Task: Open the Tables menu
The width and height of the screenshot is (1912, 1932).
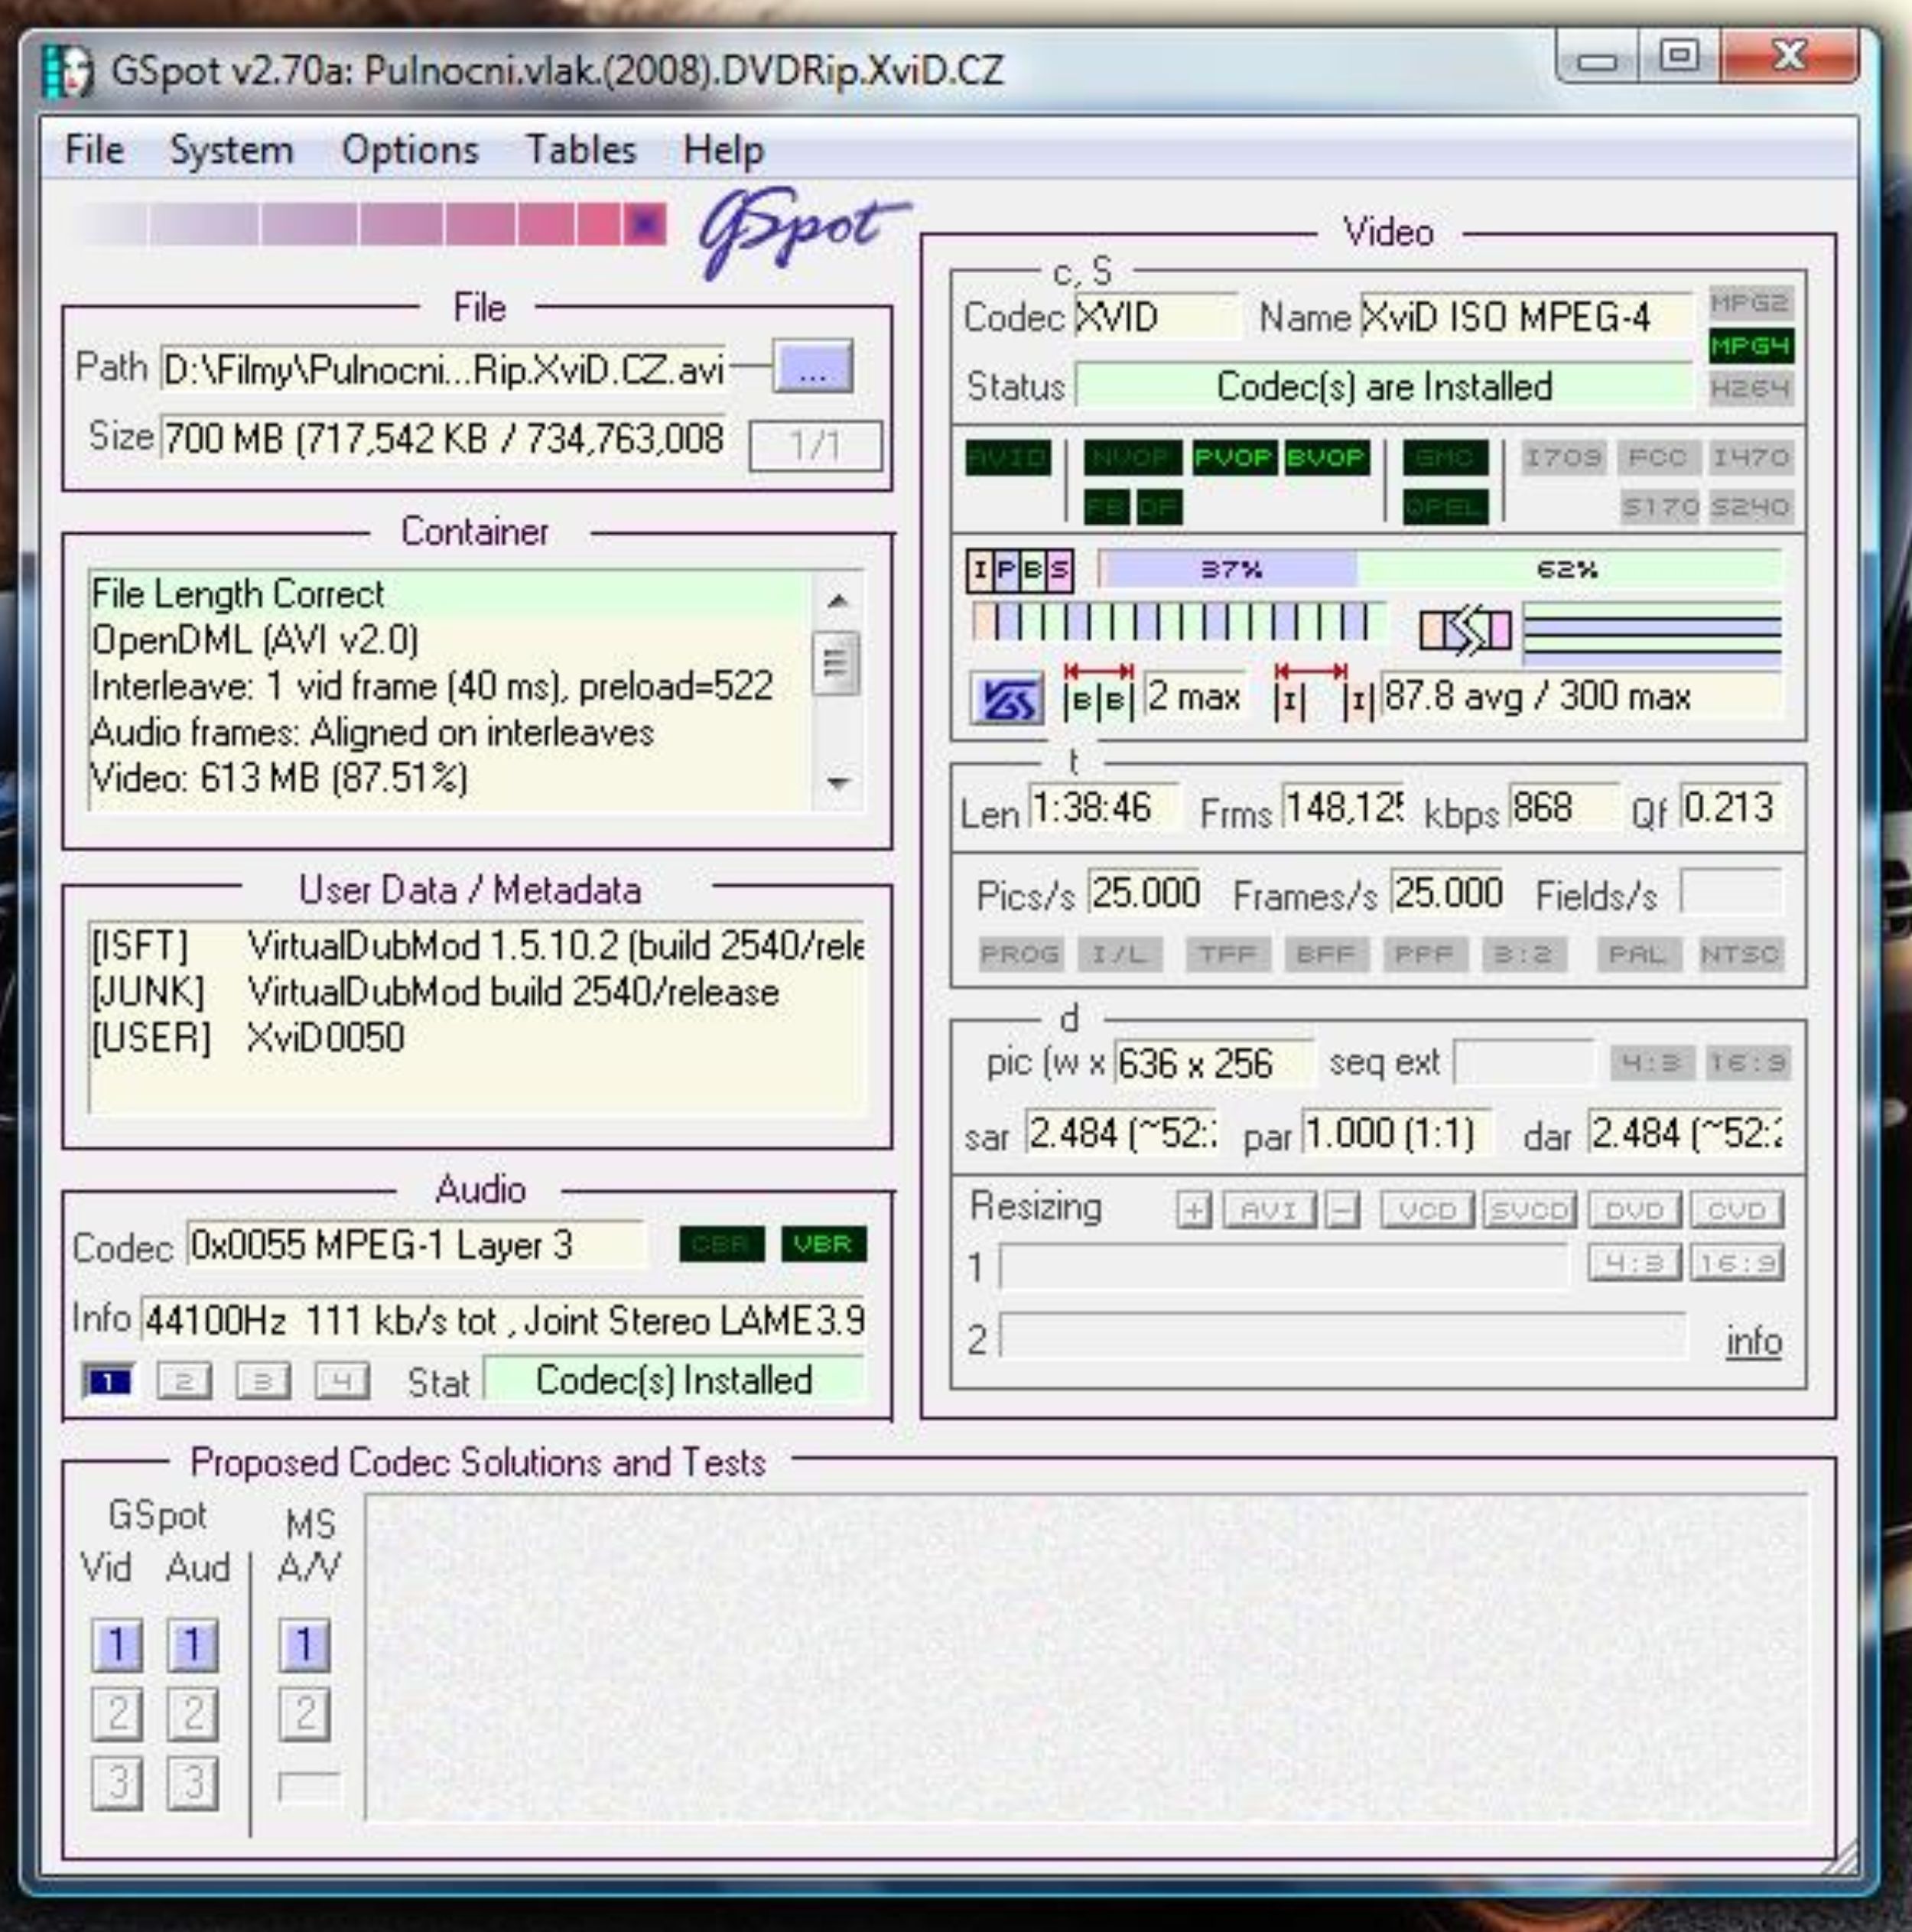Action: click(x=581, y=150)
